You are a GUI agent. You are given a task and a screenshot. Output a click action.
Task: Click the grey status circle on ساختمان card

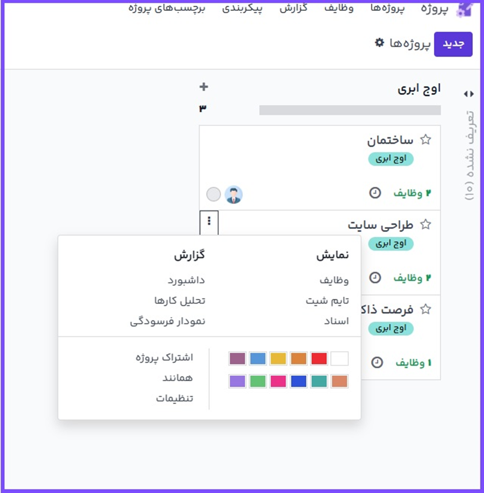point(213,194)
